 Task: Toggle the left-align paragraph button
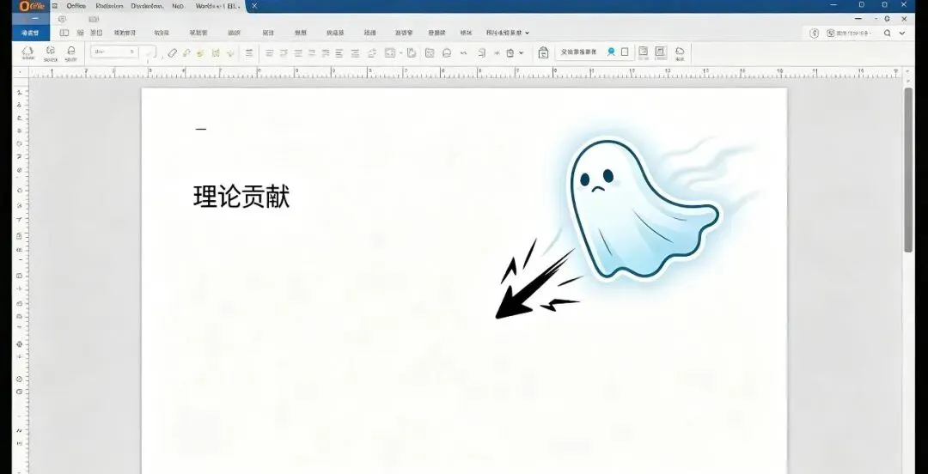tap(269, 52)
